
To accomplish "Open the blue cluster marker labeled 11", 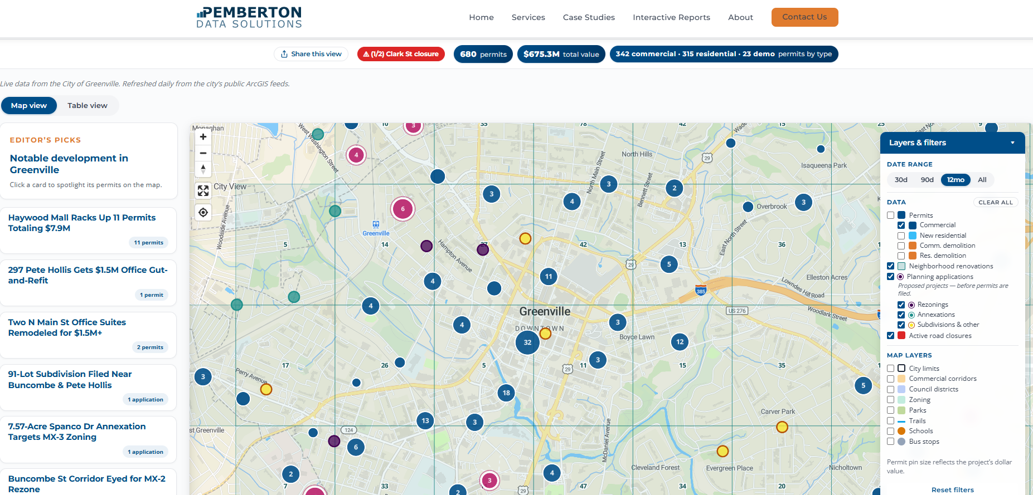I will tap(549, 276).
